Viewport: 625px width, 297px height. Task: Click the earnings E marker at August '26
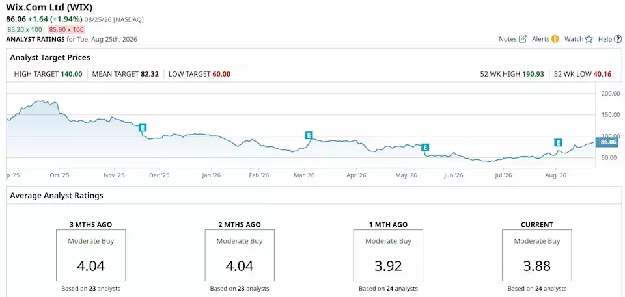(558, 142)
